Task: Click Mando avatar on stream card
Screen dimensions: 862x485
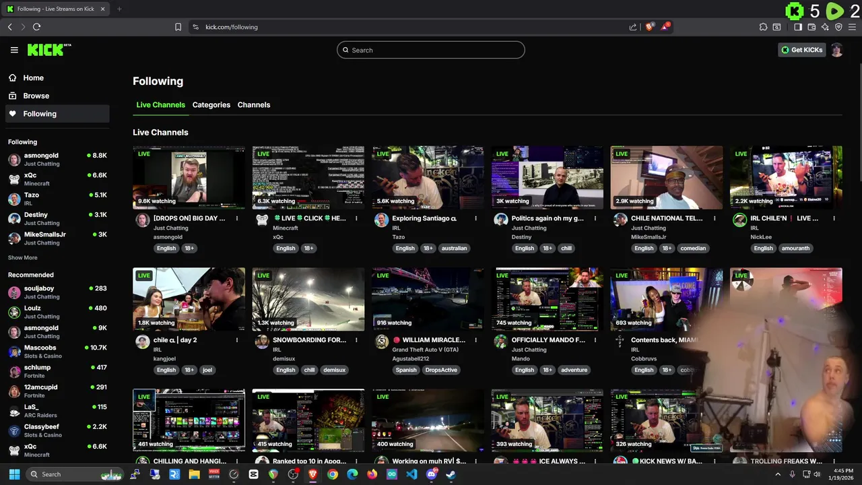Action: point(500,342)
